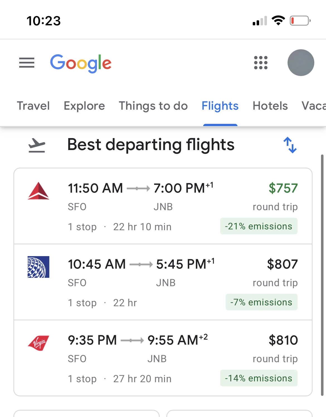Tap the United airline logo
The height and width of the screenshot is (417, 326).
click(38, 267)
